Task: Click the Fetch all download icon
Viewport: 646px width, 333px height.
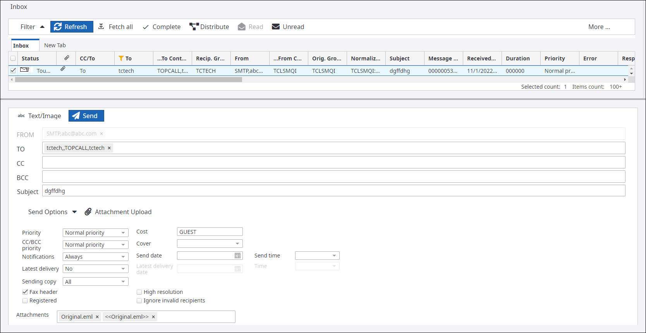Action: click(x=101, y=27)
